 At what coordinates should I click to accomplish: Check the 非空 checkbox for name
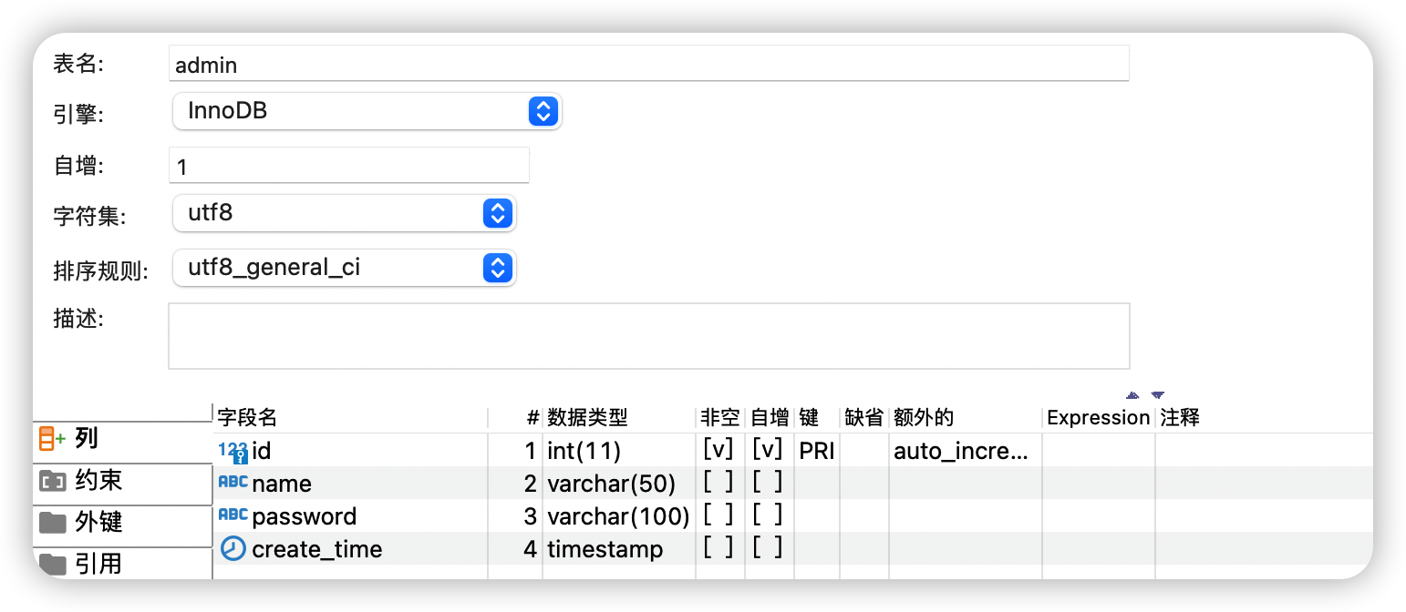720,483
